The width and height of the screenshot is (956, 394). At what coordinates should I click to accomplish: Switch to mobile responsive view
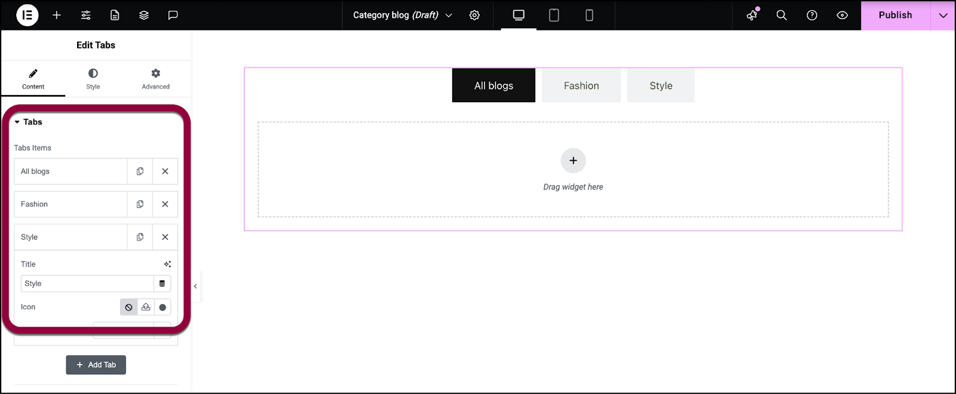pyautogui.click(x=589, y=15)
